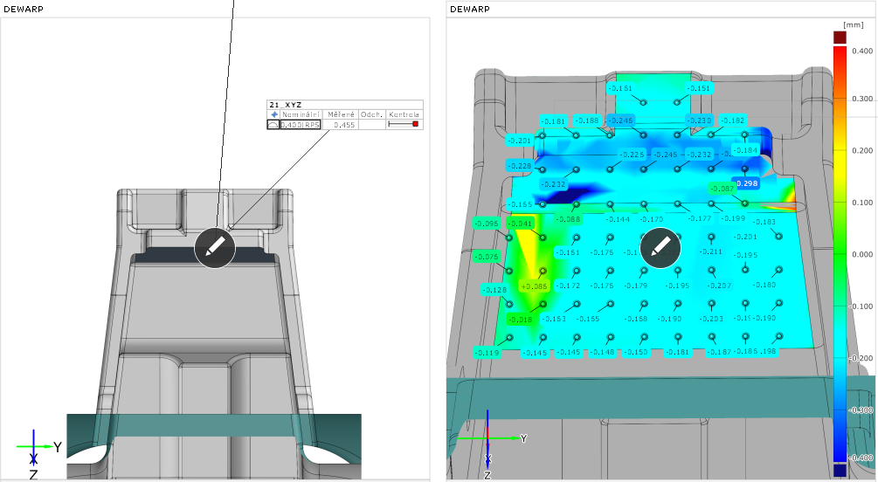The image size is (878, 482).
Task: Click the dark red over-range legend swatch
Action: tap(840, 38)
